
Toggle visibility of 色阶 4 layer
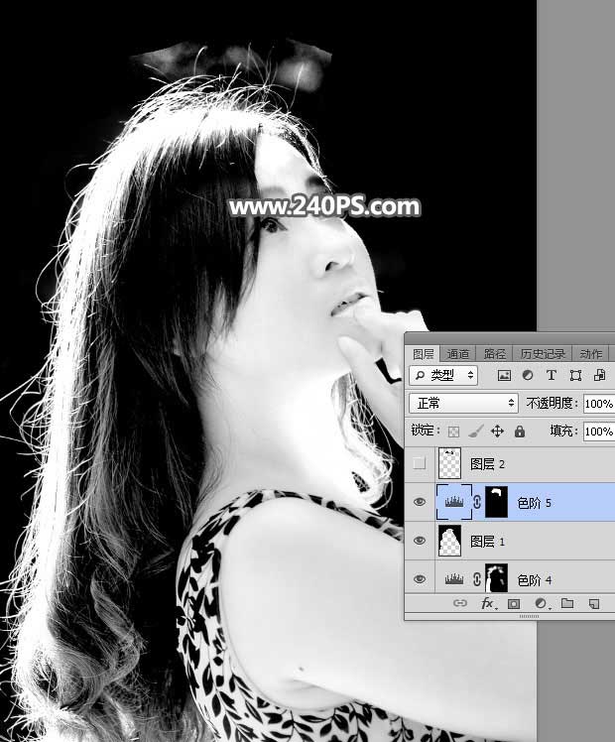(x=420, y=578)
